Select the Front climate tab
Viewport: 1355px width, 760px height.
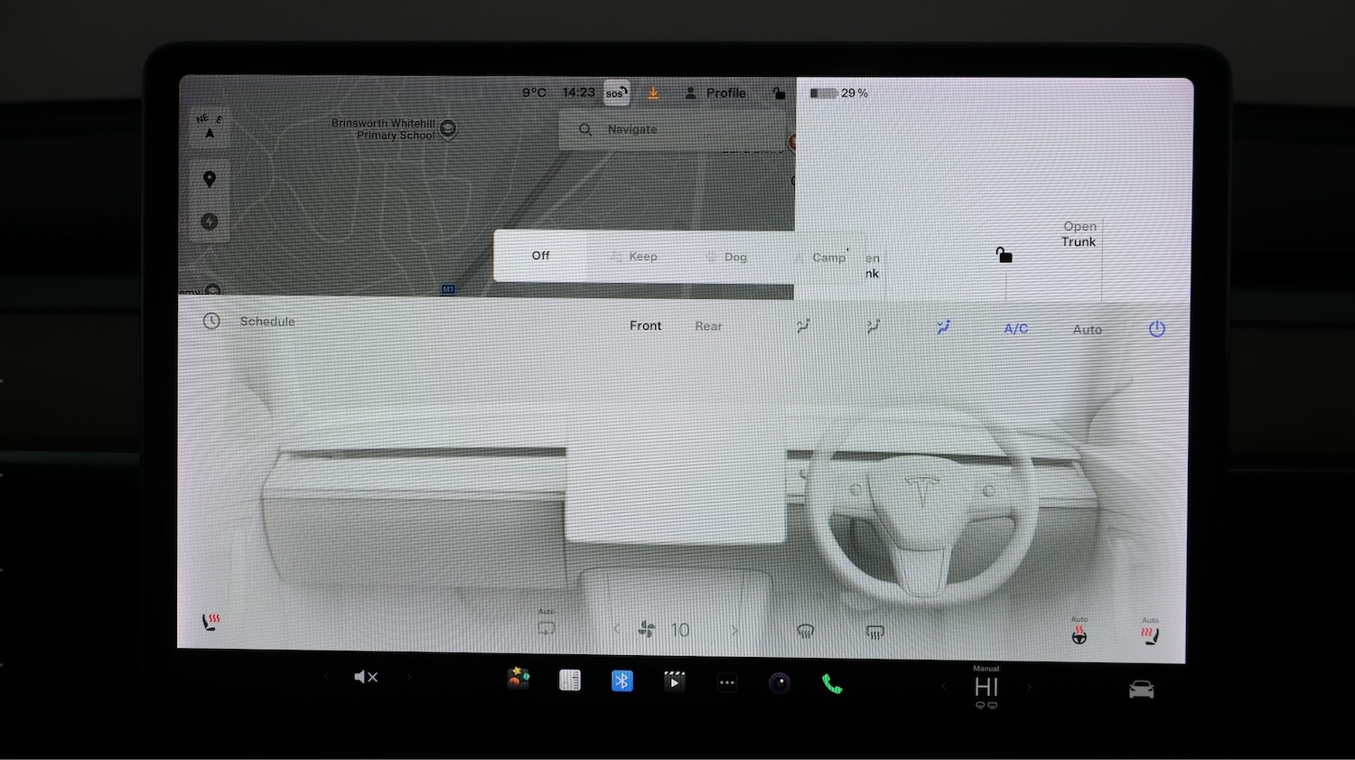pyautogui.click(x=645, y=325)
